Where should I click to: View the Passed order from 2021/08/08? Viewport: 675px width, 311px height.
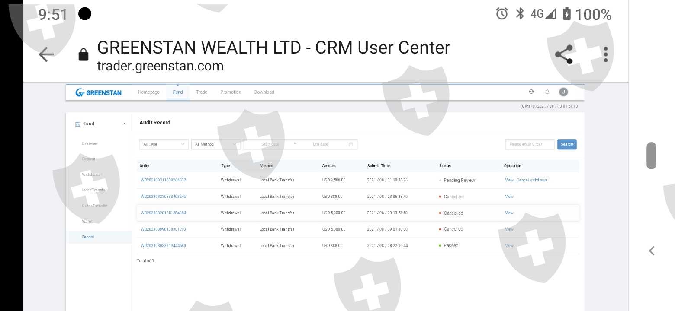[509, 246]
